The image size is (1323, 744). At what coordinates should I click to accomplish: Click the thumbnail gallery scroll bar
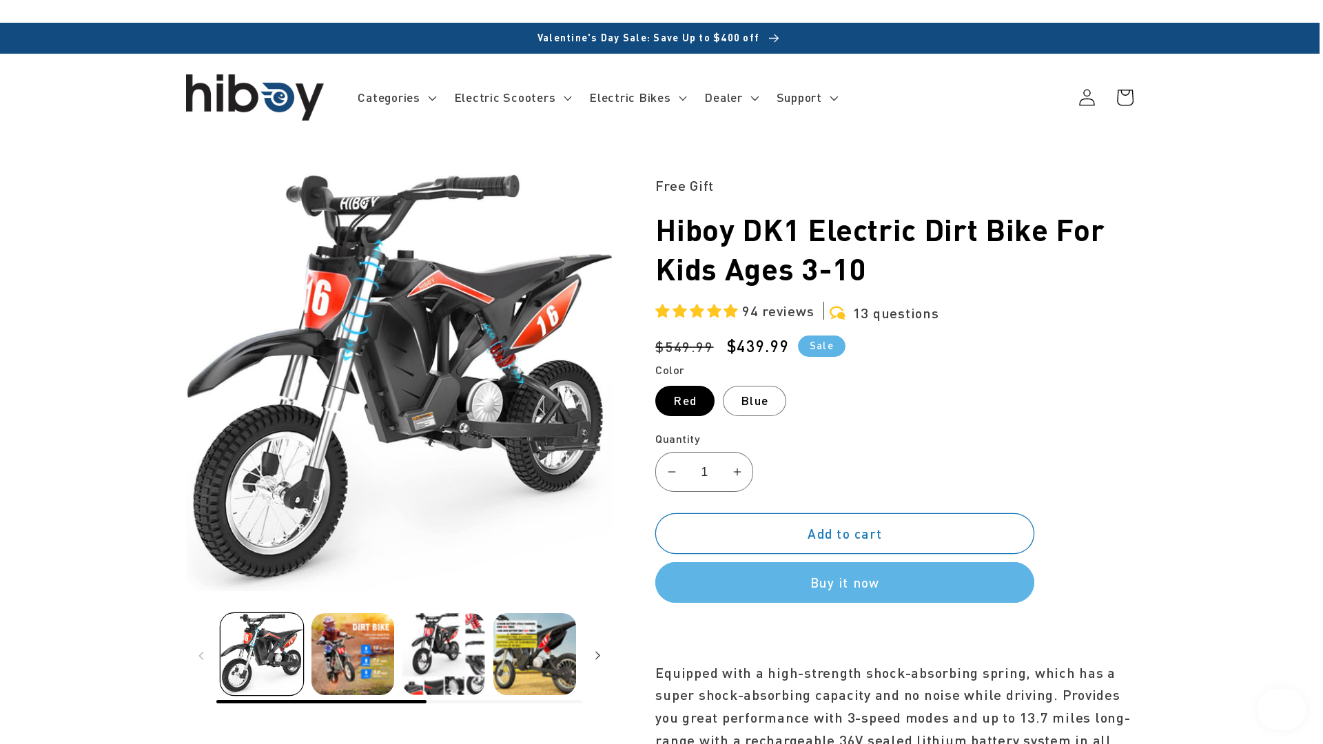tap(399, 701)
